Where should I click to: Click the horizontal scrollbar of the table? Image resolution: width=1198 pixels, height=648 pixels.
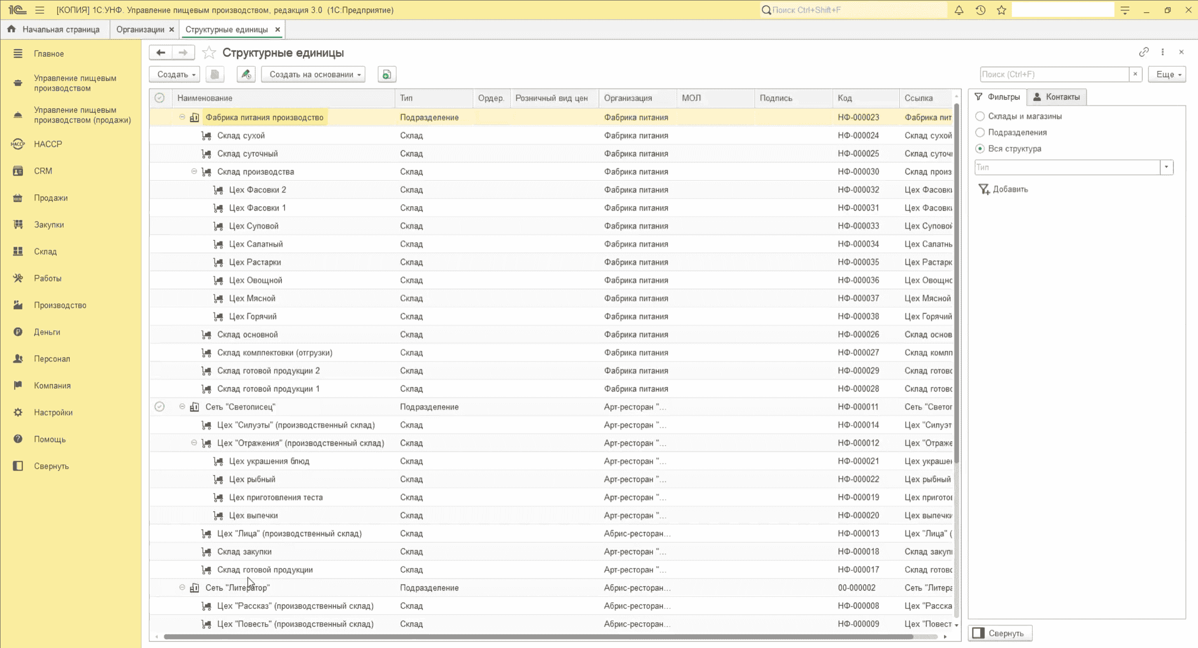[538, 637]
